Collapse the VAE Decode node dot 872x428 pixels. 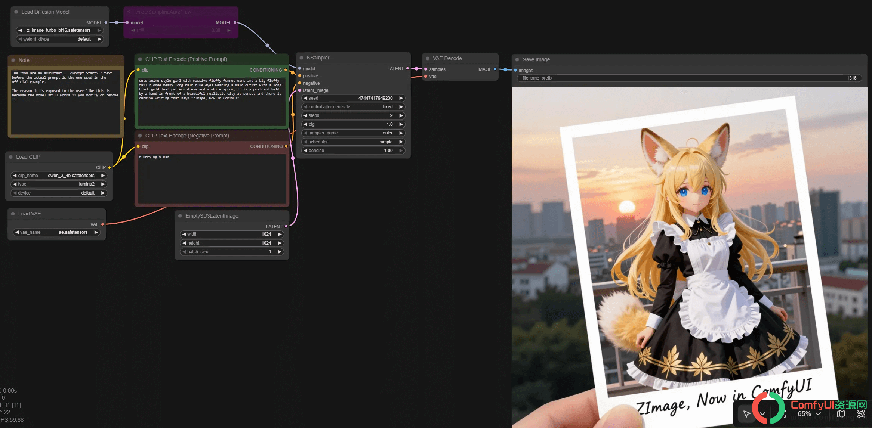(x=428, y=59)
